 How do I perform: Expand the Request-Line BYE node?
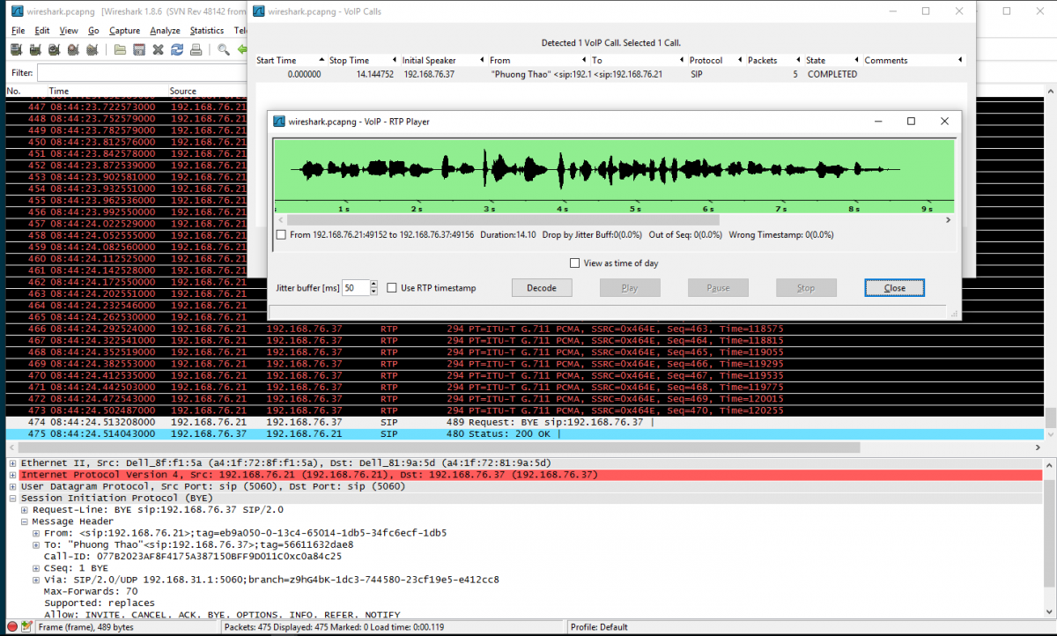[25, 509]
